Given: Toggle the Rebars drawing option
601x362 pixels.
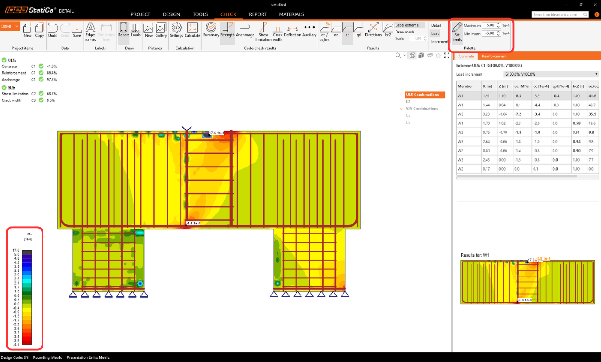Looking at the screenshot, I should (124, 30).
